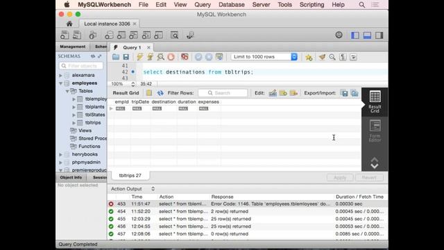This screenshot has height=250, width=444.
Task: Save the script with the floppy icon
Action: [126, 57]
